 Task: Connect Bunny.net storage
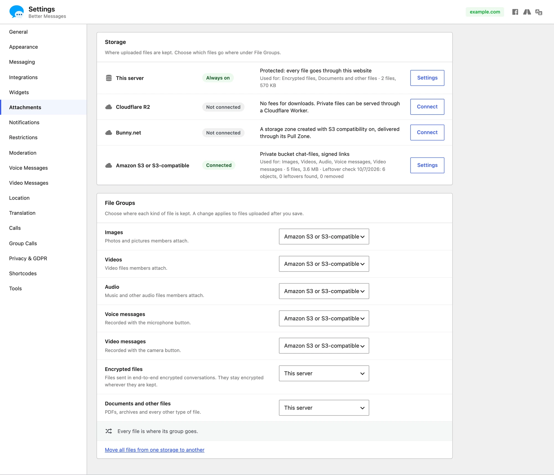tap(427, 132)
